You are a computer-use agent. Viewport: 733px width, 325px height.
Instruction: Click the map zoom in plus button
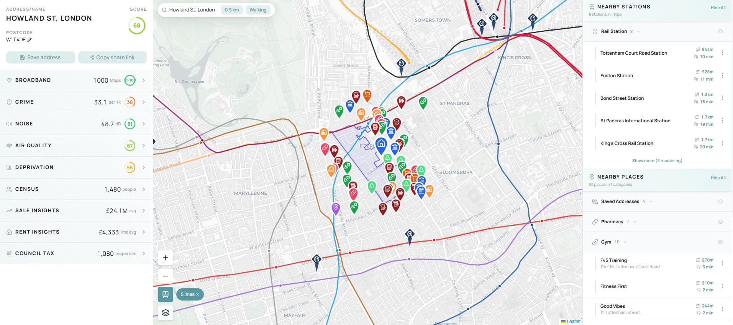click(x=166, y=258)
